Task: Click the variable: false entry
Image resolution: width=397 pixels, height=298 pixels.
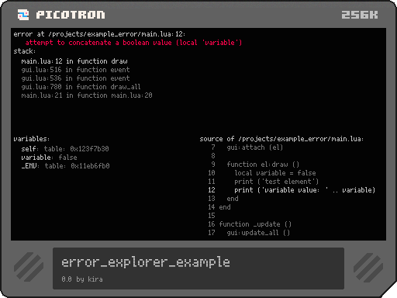Action: (49, 158)
